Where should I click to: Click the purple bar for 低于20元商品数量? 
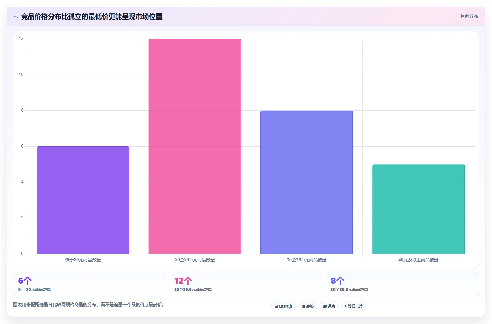pos(83,200)
